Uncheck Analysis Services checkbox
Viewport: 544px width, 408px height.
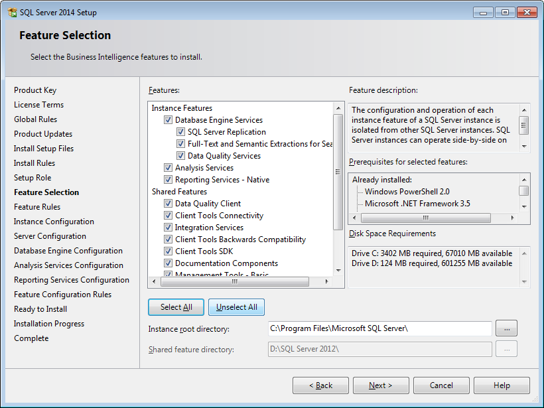169,168
